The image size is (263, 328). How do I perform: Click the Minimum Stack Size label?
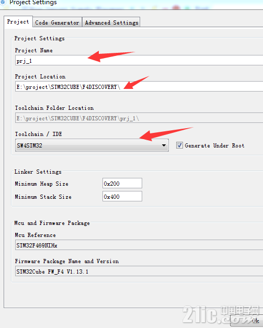(x=43, y=197)
